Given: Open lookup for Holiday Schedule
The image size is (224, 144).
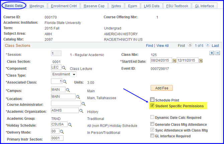Looking at the screenshot, I should (70, 125).
